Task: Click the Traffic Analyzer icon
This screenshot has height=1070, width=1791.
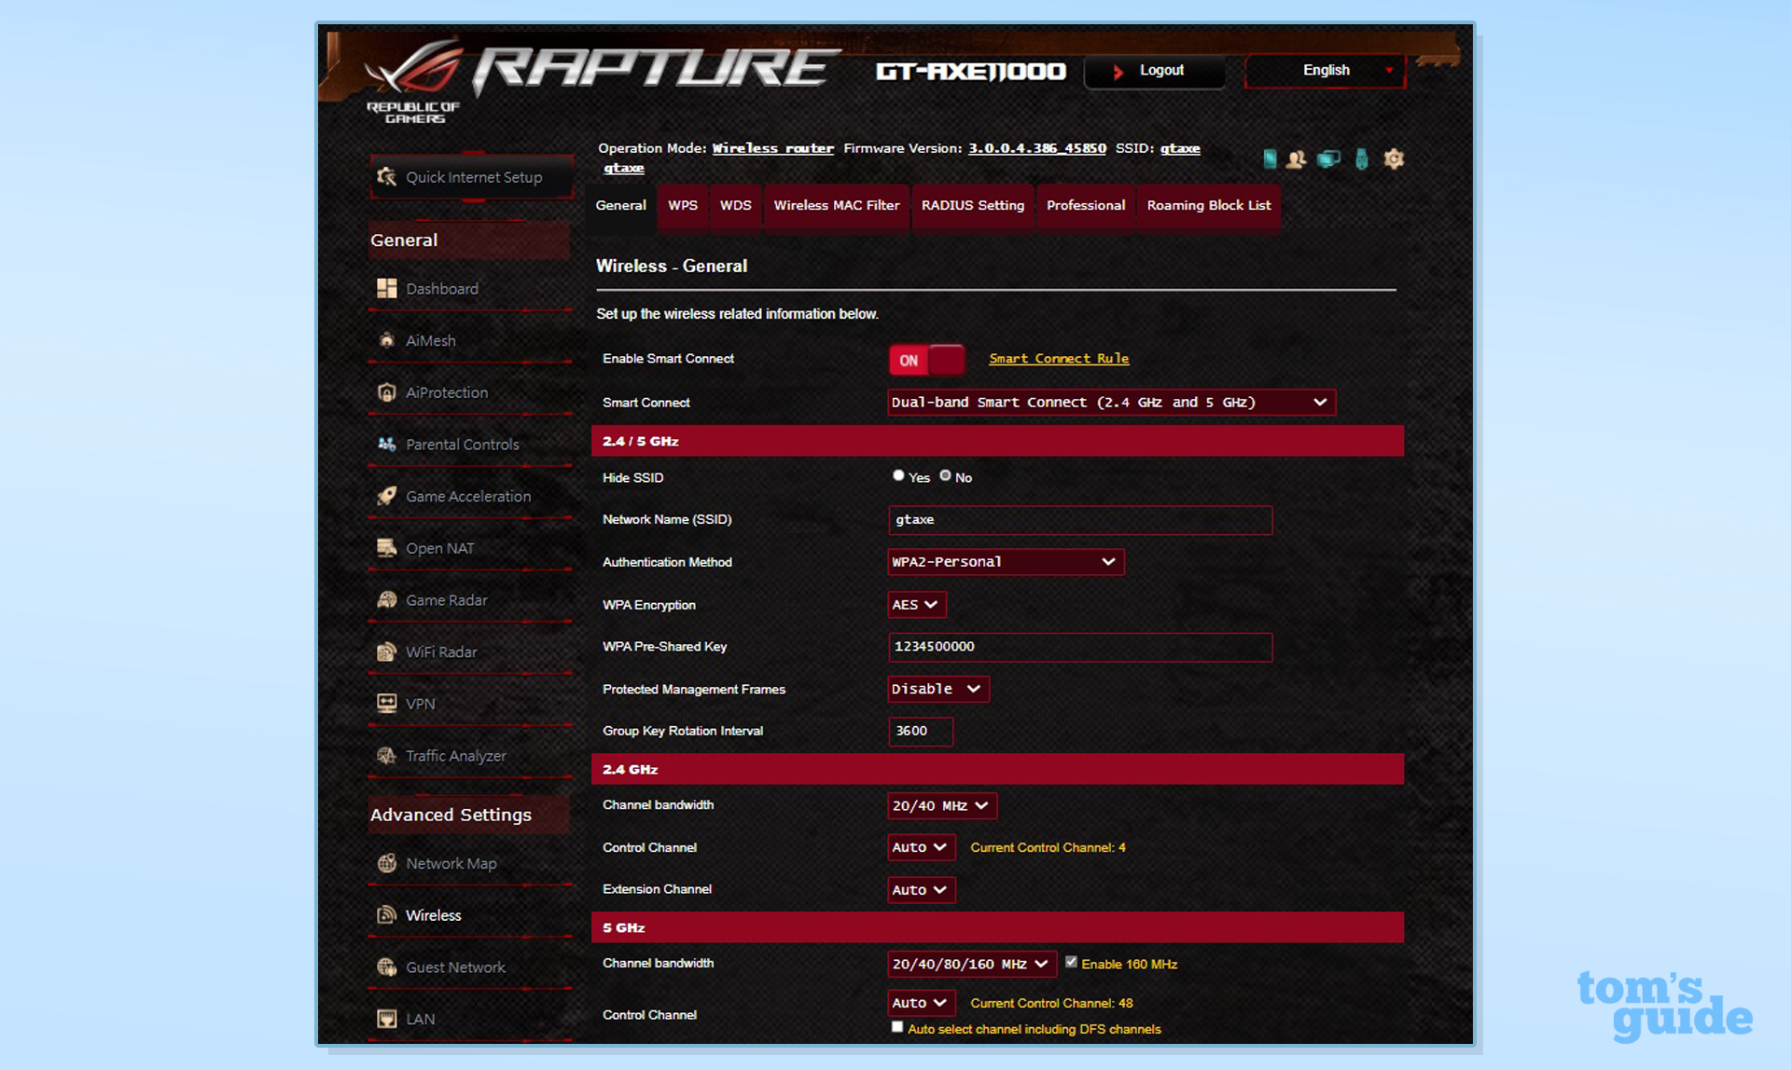Action: point(386,756)
